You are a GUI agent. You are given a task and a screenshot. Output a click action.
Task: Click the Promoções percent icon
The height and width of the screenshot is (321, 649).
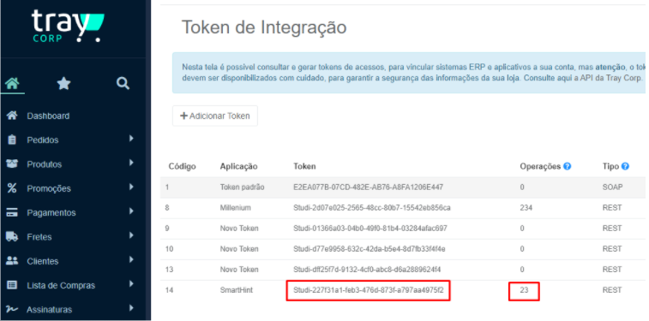click(x=12, y=188)
